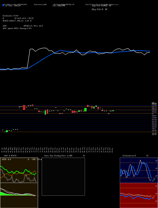The image size is (158, 208).
Task: Click the '13.89' value label in Stochastics panel
Action: 154,180
